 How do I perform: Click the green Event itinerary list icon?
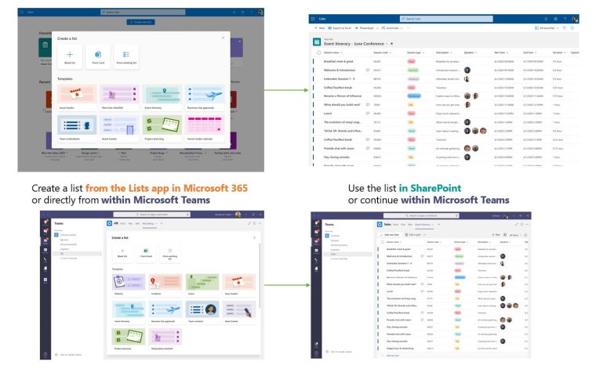pyautogui.click(x=317, y=42)
